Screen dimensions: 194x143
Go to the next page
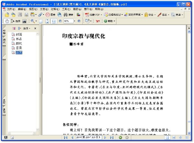coord(105,137)
